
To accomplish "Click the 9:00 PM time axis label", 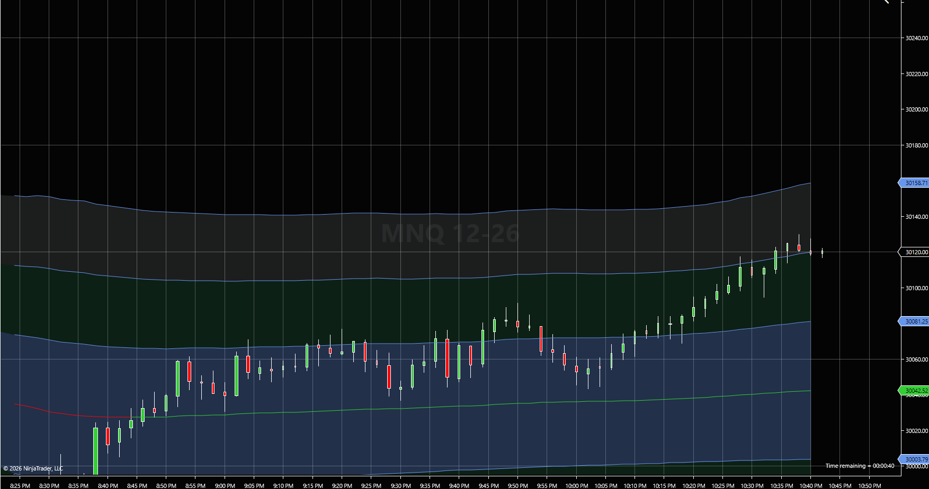I will [225, 486].
